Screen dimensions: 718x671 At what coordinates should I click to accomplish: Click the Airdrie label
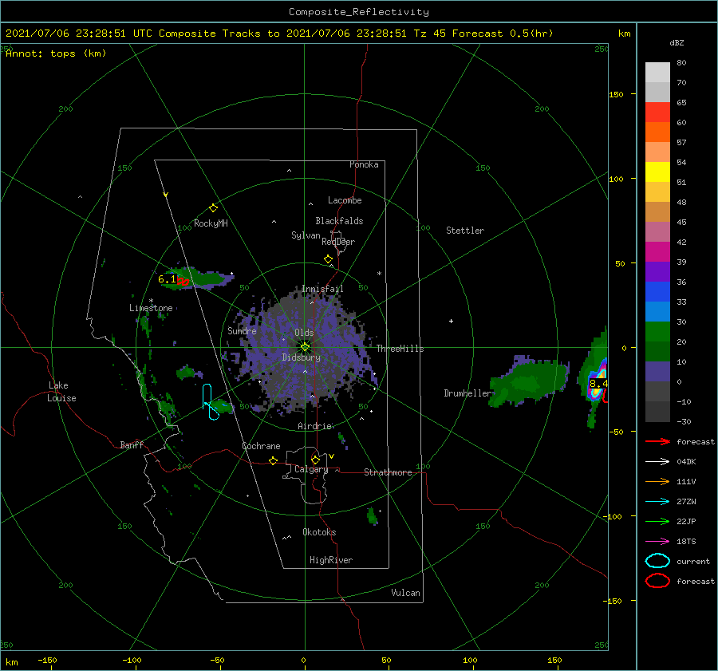[x=314, y=426]
